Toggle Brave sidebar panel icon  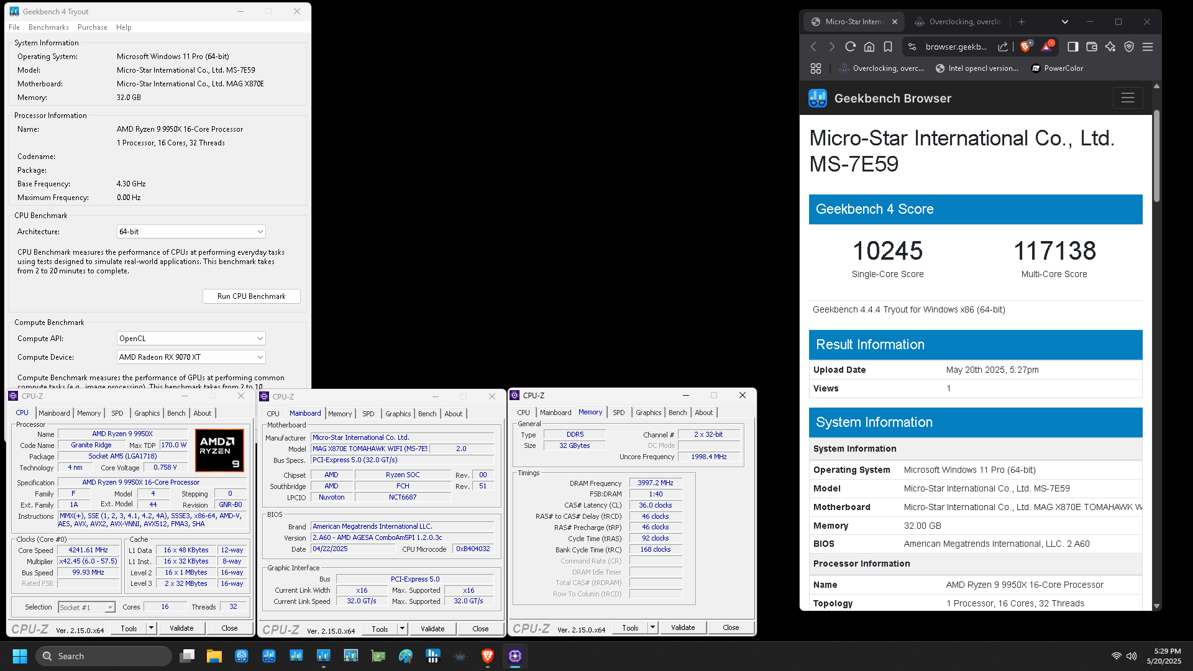click(1072, 47)
